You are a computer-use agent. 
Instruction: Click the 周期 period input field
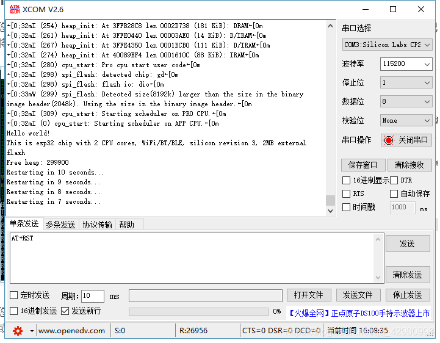coord(93,296)
